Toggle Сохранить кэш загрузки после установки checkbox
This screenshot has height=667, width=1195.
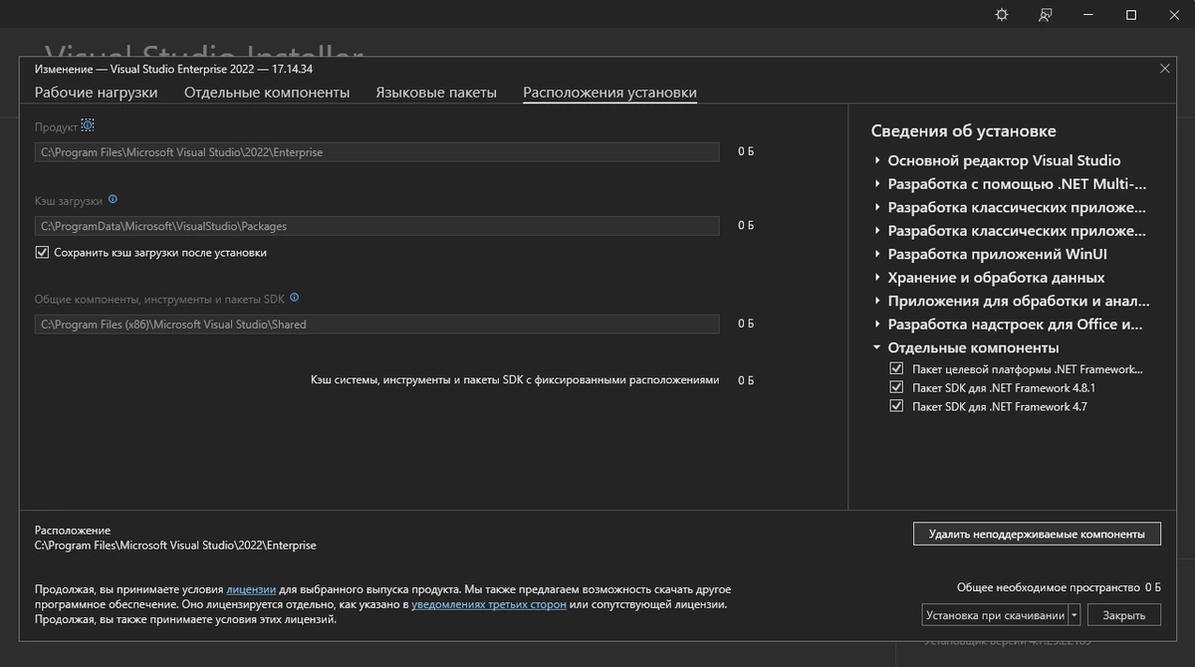tap(42, 253)
